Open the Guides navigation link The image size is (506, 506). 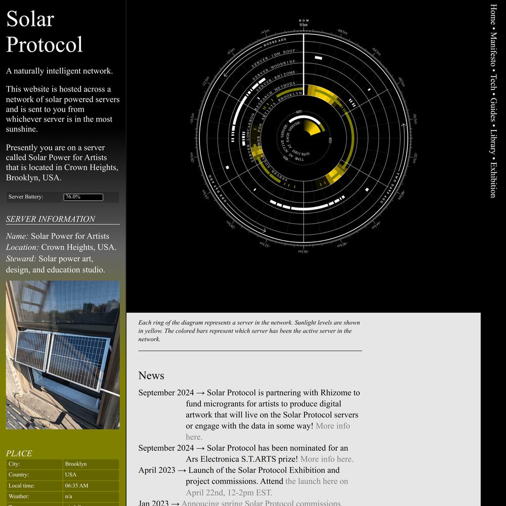493,110
